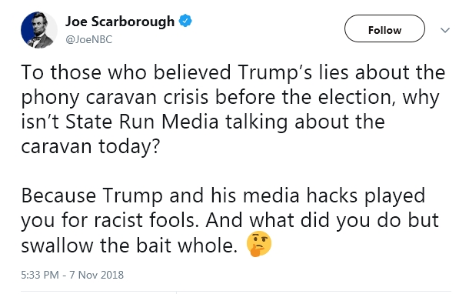Click the blue verified checkmark badge
This screenshot has width=469, height=294.
(185, 21)
